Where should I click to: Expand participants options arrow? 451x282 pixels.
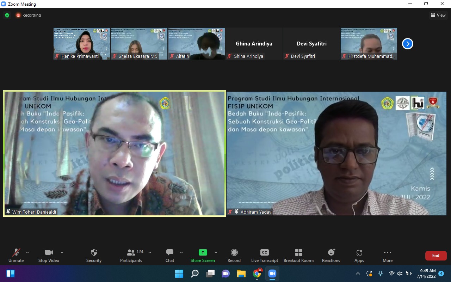(150, 252)
